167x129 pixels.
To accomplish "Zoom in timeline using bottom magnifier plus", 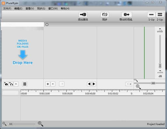I will point(41,124).
